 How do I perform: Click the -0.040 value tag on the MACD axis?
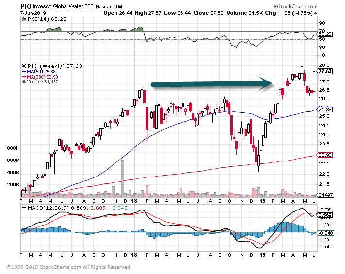pyautogui.click(x=326, y=233)
